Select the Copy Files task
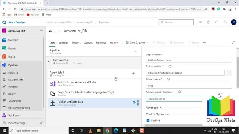The image size is (239, 134). click(94, 93)
